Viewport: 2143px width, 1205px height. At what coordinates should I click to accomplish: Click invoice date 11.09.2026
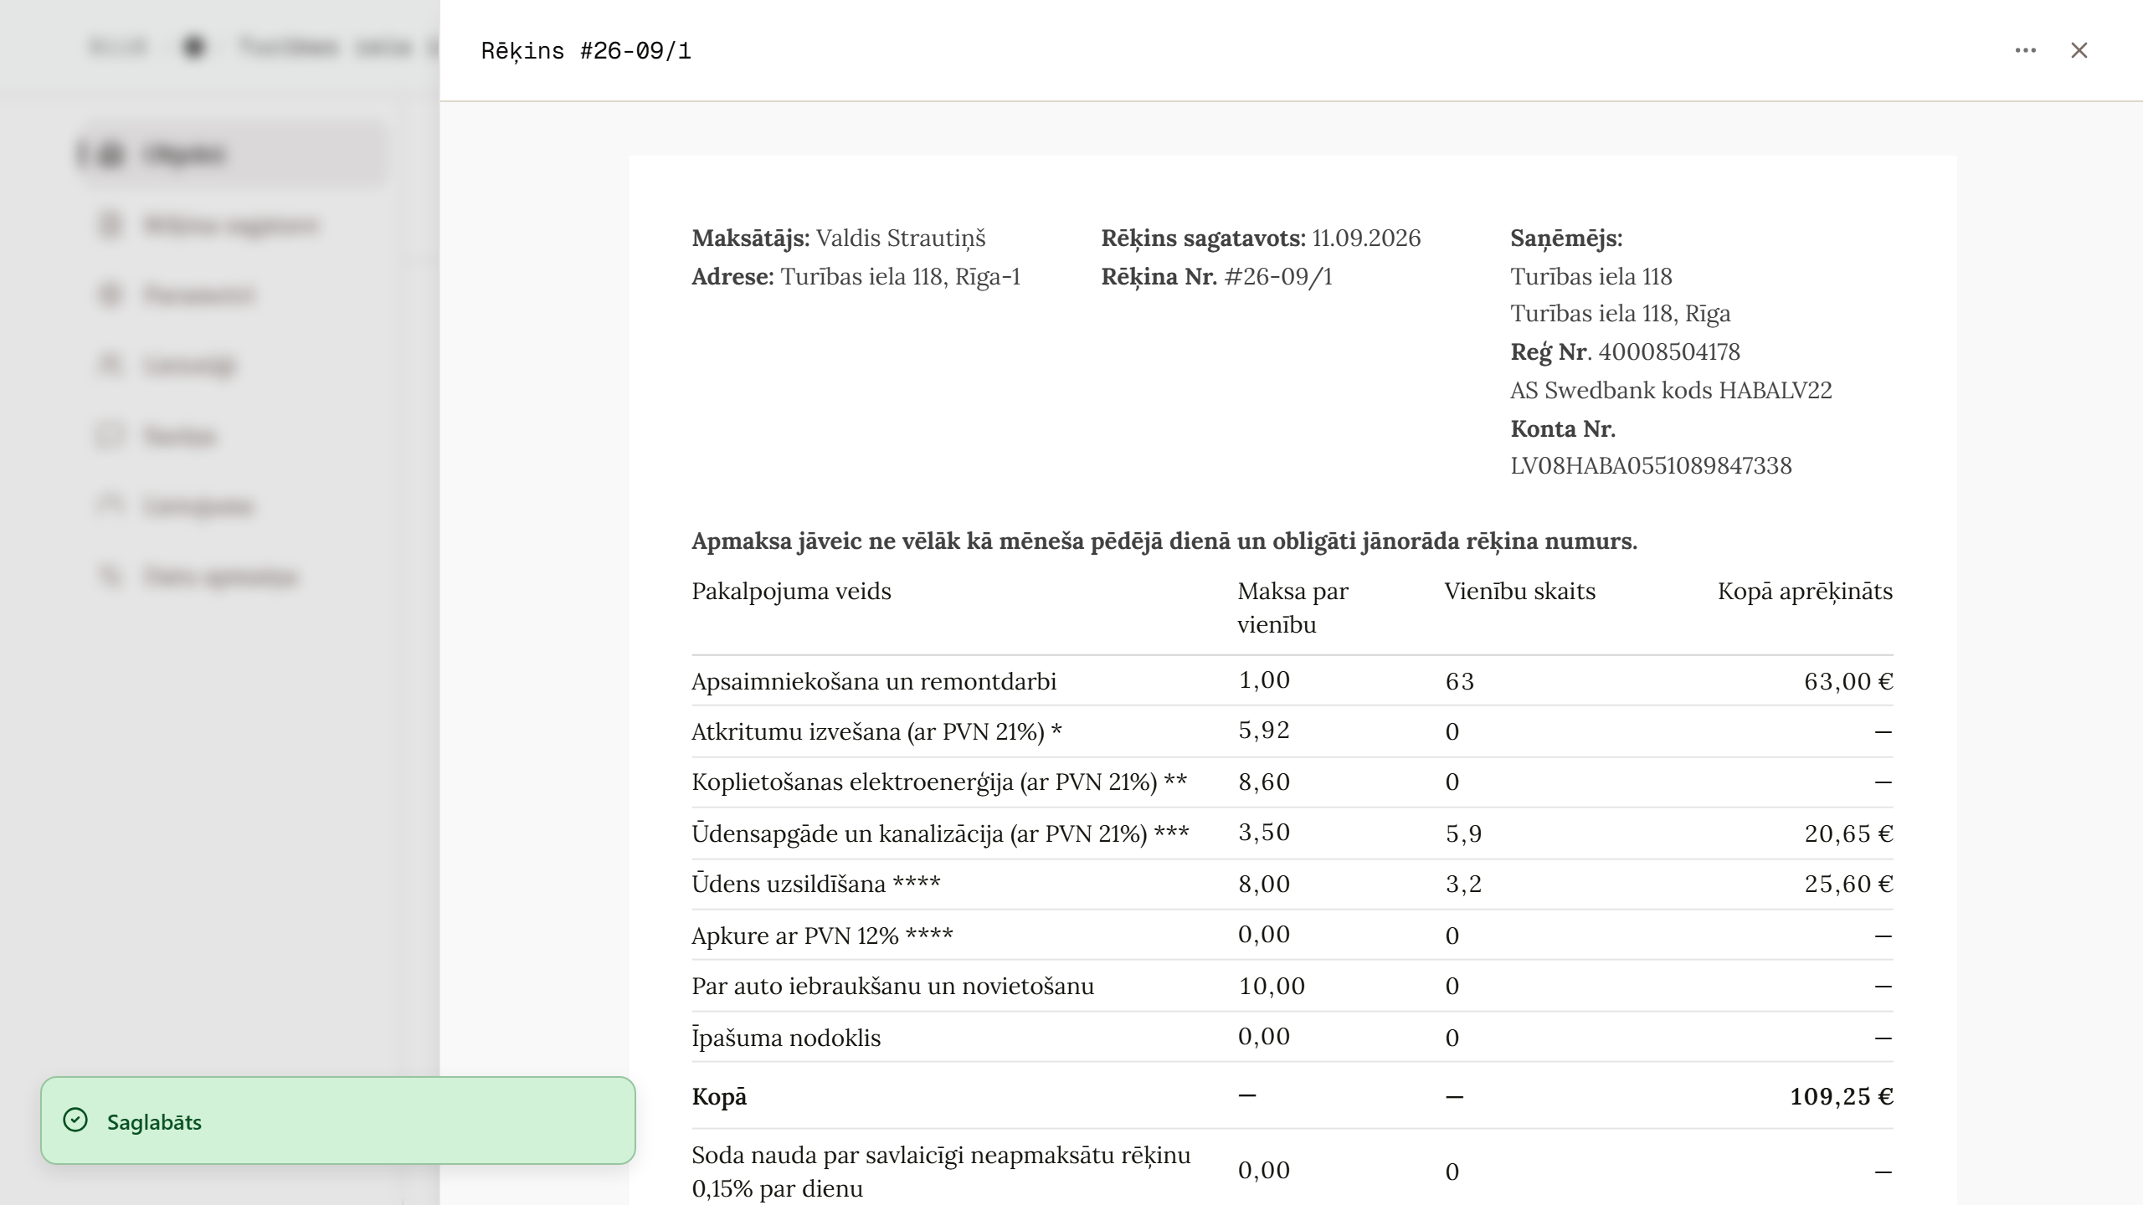click(x=1366, y=238)
